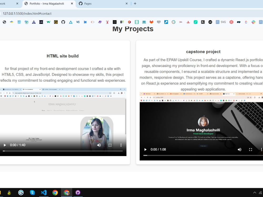This screenshot has width=263, height=197.
Task: Click the HTML site build video thumbnail
Action: (x=63, y=122)
